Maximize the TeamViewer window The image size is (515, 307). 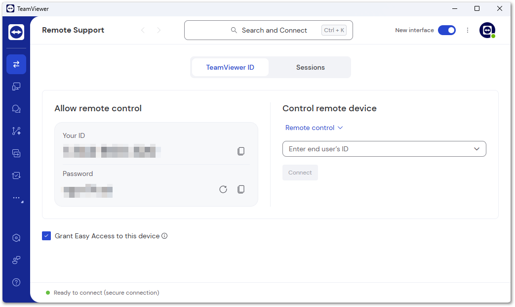(x=477, y=8)
